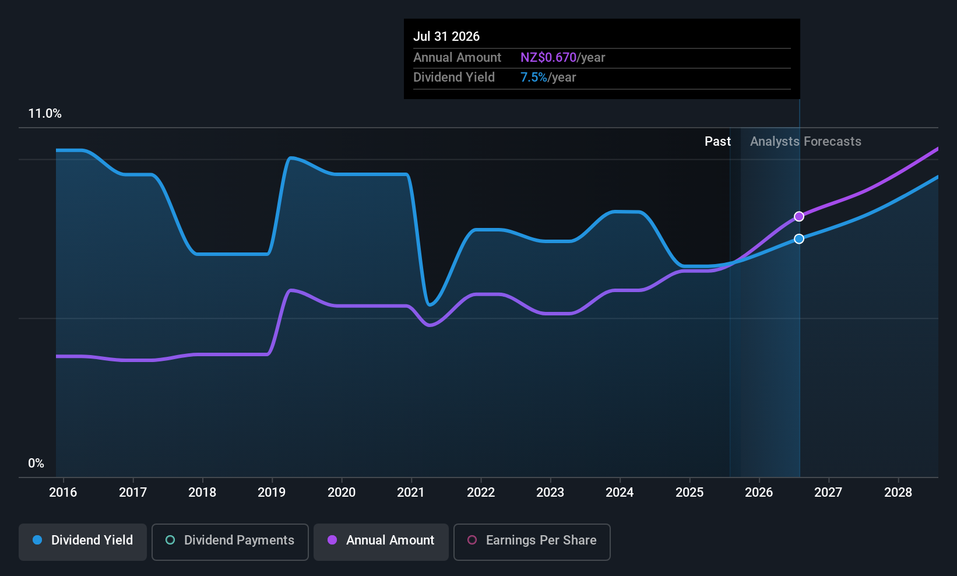Select the 2019 x-axis label
The width and height of the screenshot is (957, 576).
[x=272, y=493]
